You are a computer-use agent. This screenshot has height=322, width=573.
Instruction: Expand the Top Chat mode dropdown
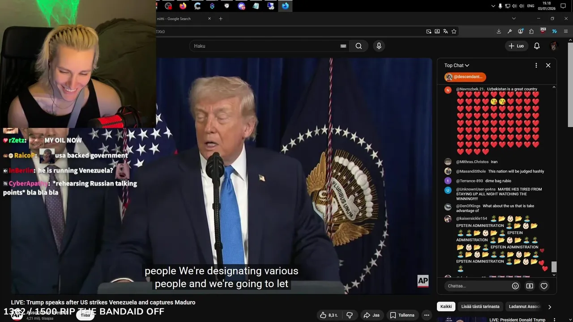[x=457, y=65]
